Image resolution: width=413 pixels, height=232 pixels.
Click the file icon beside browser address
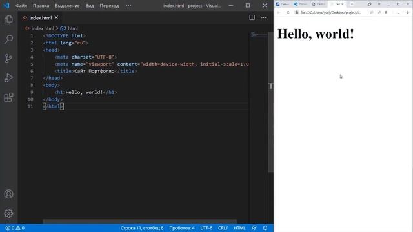[297, 12]
